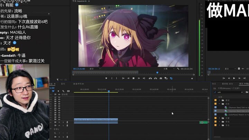The image size is (249, 140).
Task: Mark Out point in Program monitor
Action: click(117, 78)
